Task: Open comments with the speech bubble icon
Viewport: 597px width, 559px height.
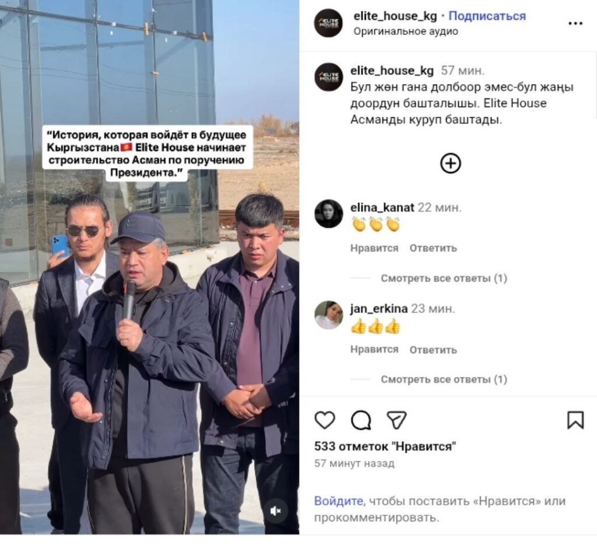Action: click(360, 420)
